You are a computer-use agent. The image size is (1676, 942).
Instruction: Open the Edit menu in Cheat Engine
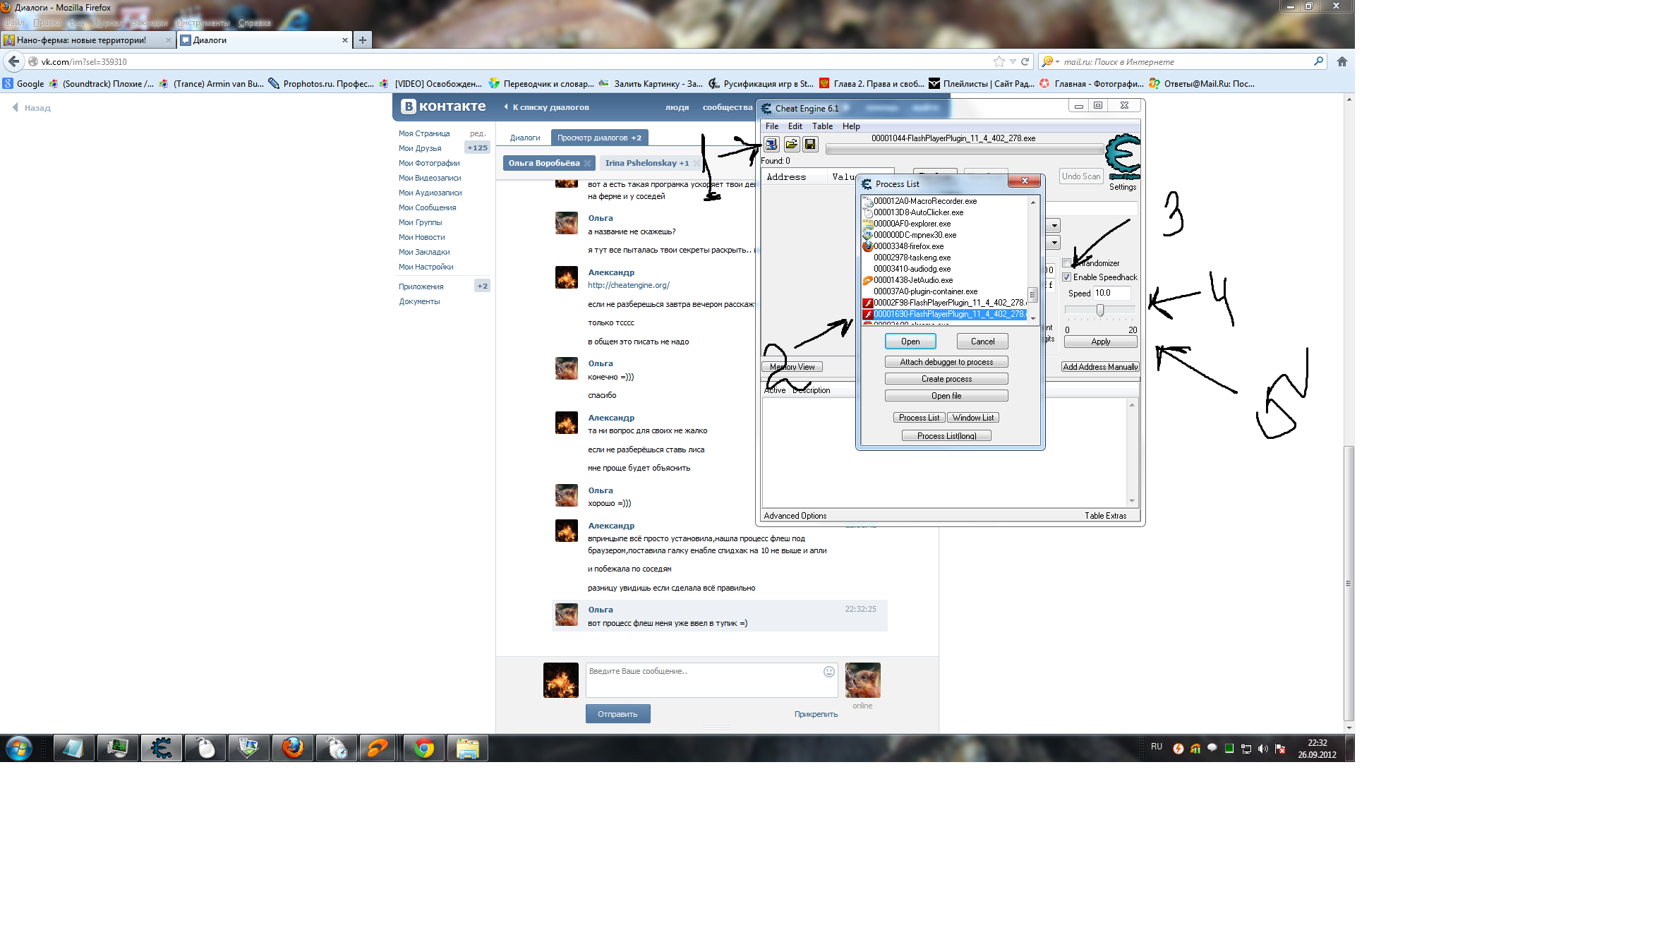795,126
